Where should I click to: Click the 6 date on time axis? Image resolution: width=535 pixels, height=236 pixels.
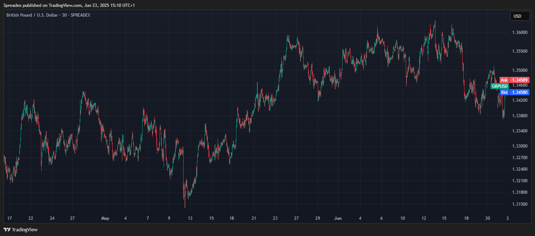click(x=381, y=218)
